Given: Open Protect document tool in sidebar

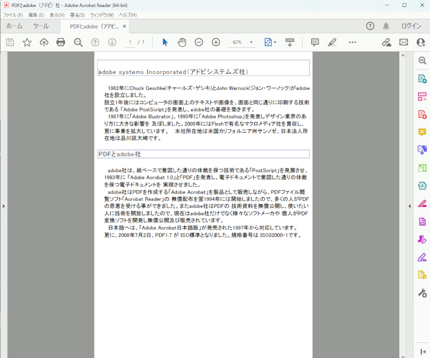Looking at the screenshot, I should (422, 221).
